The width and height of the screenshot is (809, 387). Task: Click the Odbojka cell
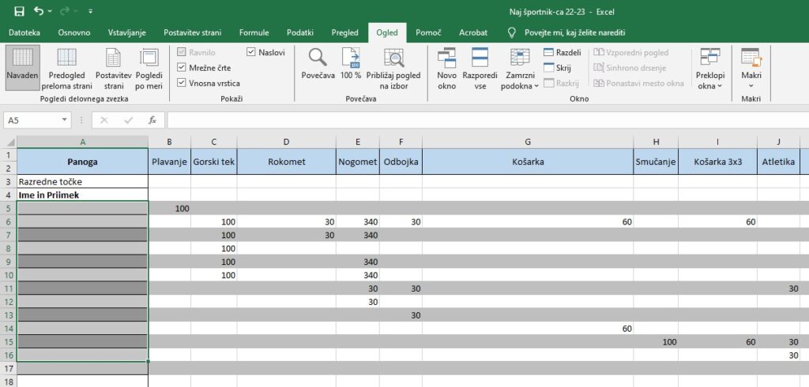coord(401,162)
